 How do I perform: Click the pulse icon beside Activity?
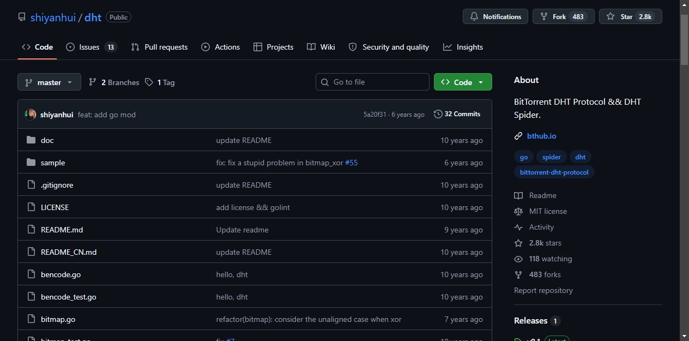(518, 227)
